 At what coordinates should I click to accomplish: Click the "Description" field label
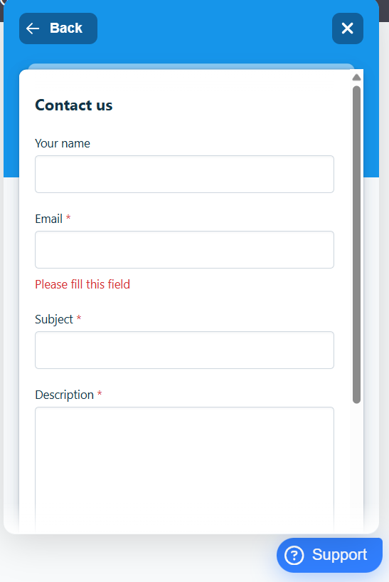(65, 395)
